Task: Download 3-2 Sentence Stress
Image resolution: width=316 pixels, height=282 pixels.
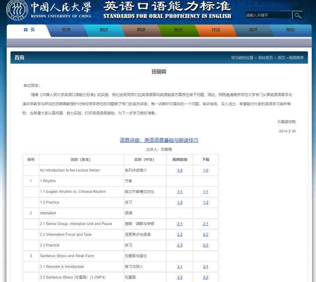Action: coord(205,277)
